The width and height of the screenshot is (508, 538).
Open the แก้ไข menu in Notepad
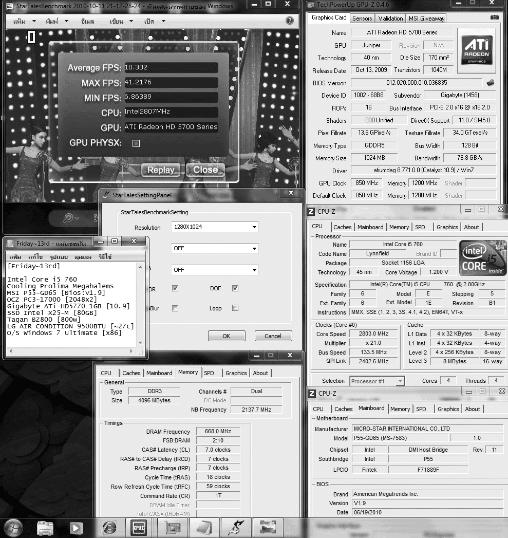(35, 257)
